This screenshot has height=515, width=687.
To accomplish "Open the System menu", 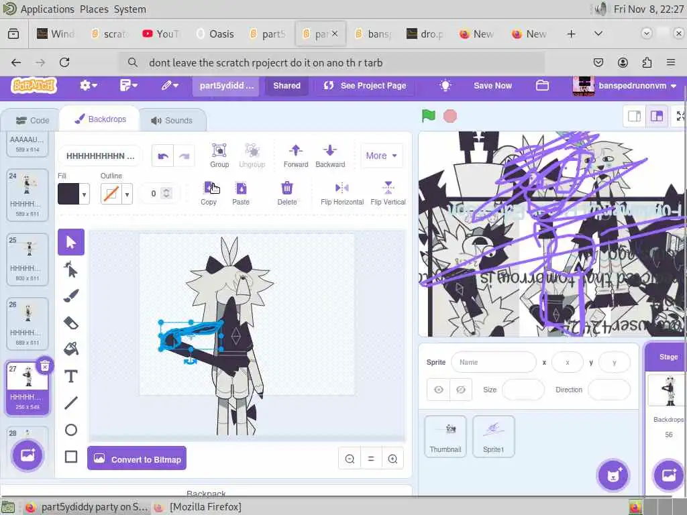I will [x=130, y=9].
